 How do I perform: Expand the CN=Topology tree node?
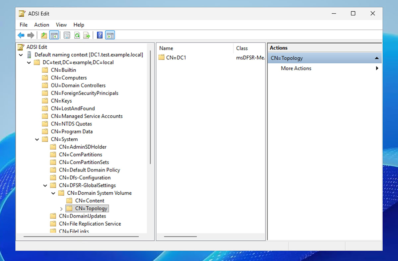click(x=61, y=209)
